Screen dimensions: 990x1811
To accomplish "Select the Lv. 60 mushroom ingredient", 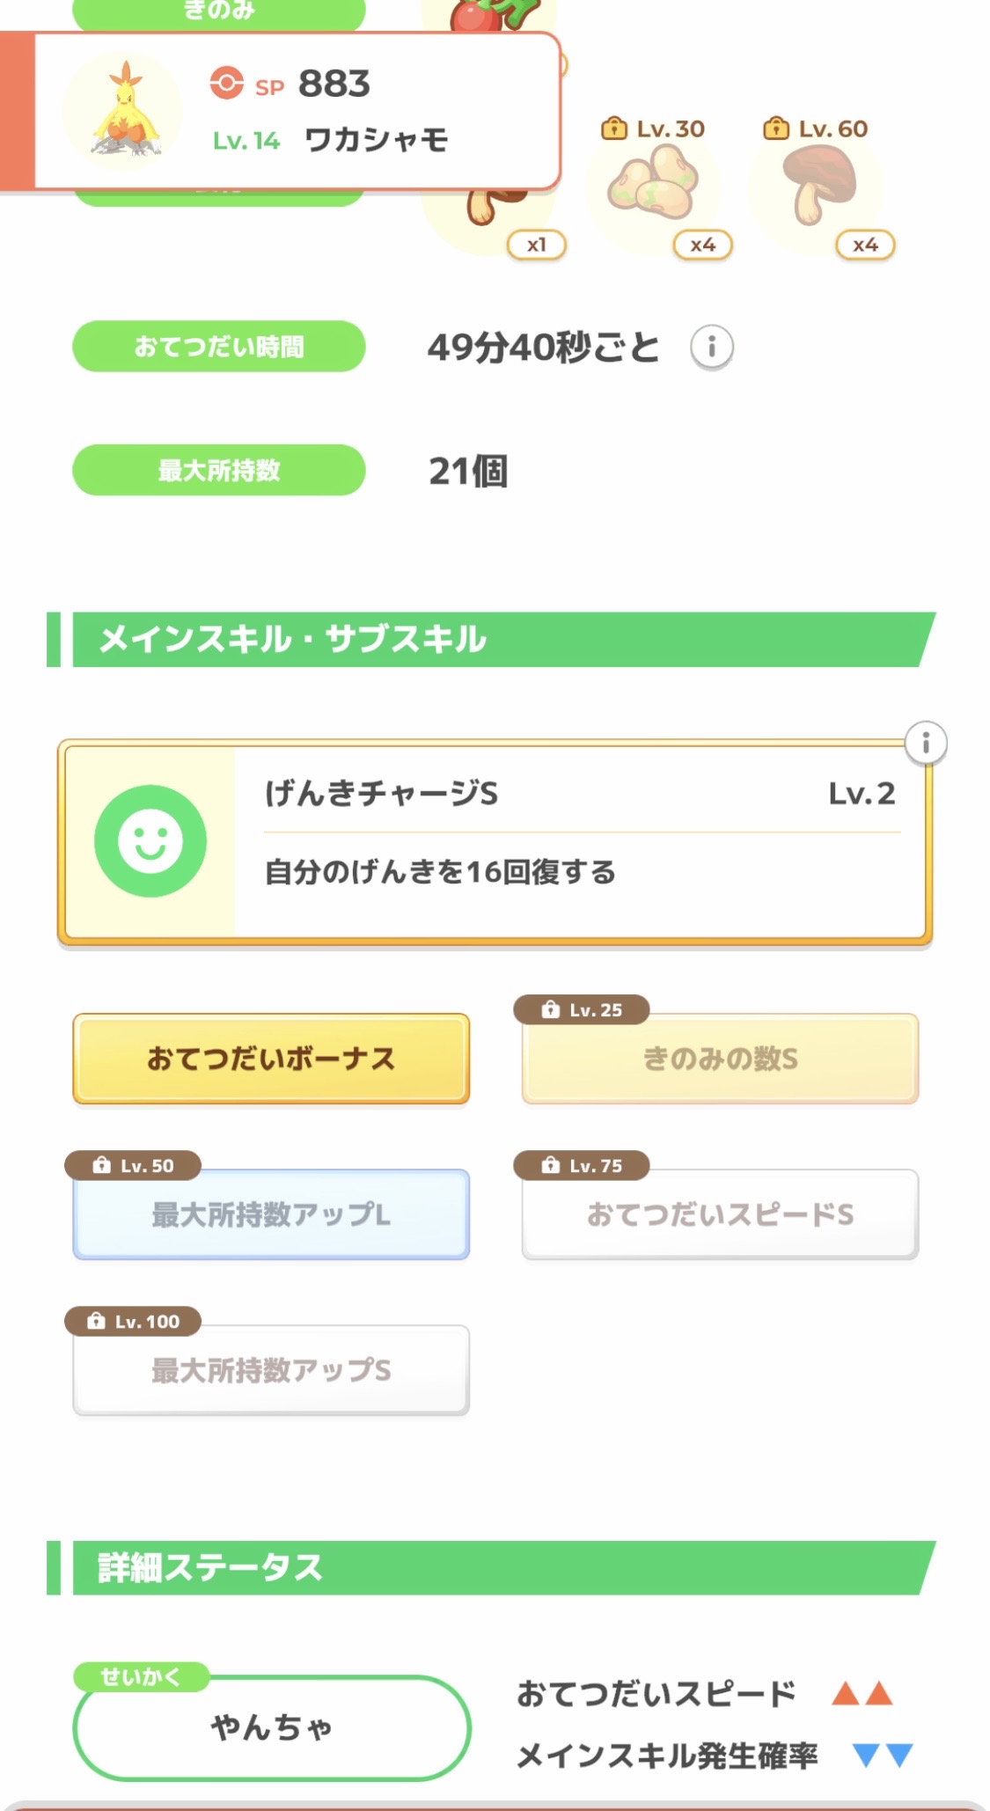I will click(818, 185).
